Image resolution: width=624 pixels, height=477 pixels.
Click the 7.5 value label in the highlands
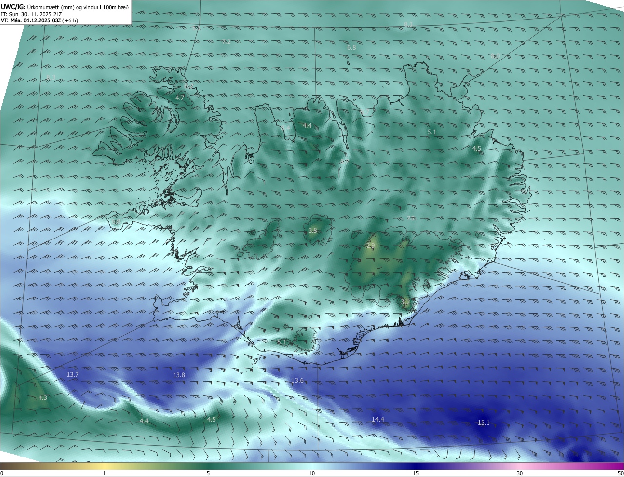(x=410, y=218)
